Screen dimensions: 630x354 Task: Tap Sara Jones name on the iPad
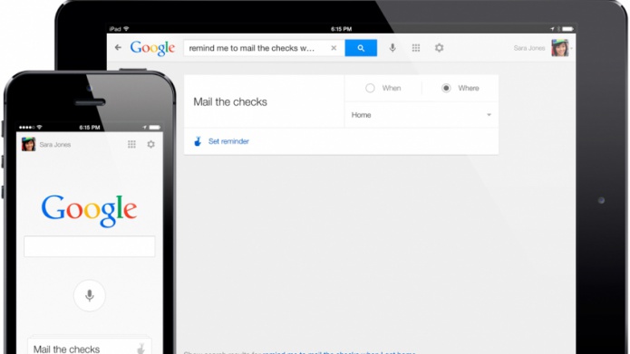pos(529,48)
